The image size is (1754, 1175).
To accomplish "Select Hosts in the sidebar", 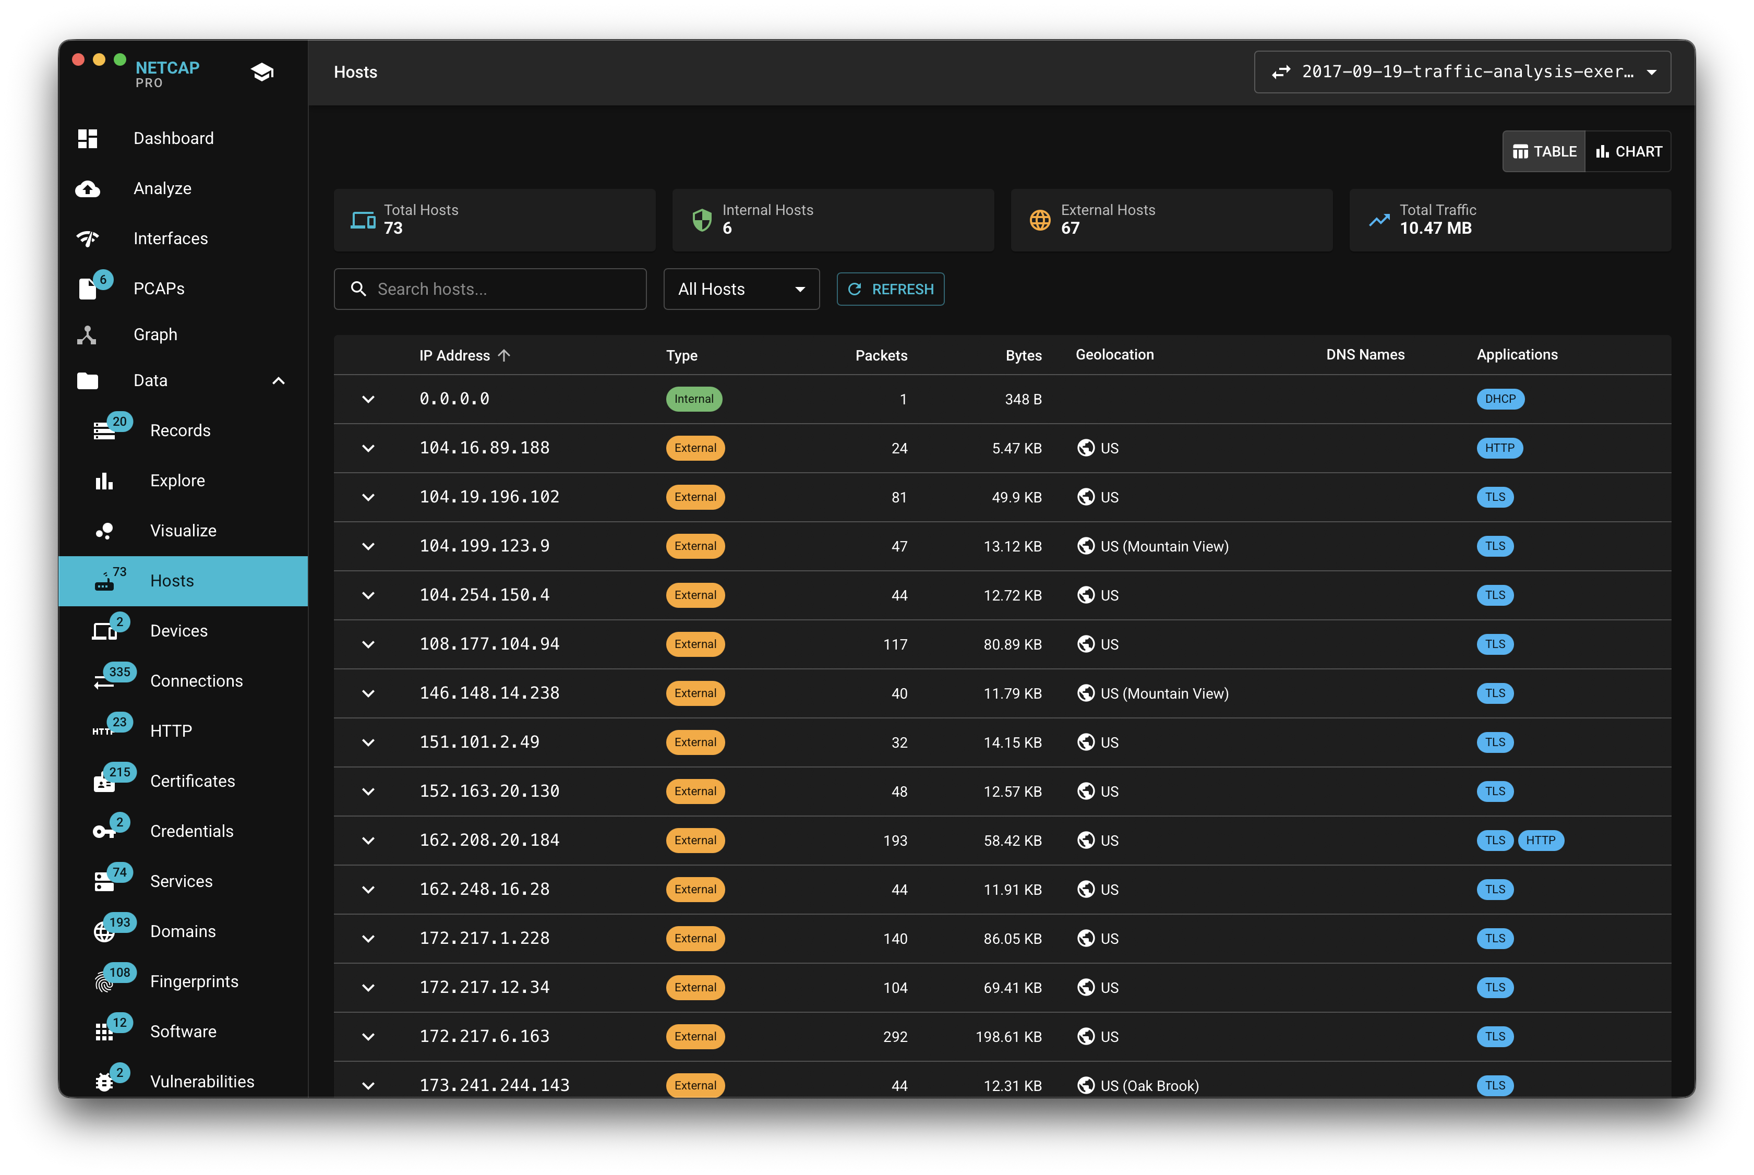I will point(183,581).
